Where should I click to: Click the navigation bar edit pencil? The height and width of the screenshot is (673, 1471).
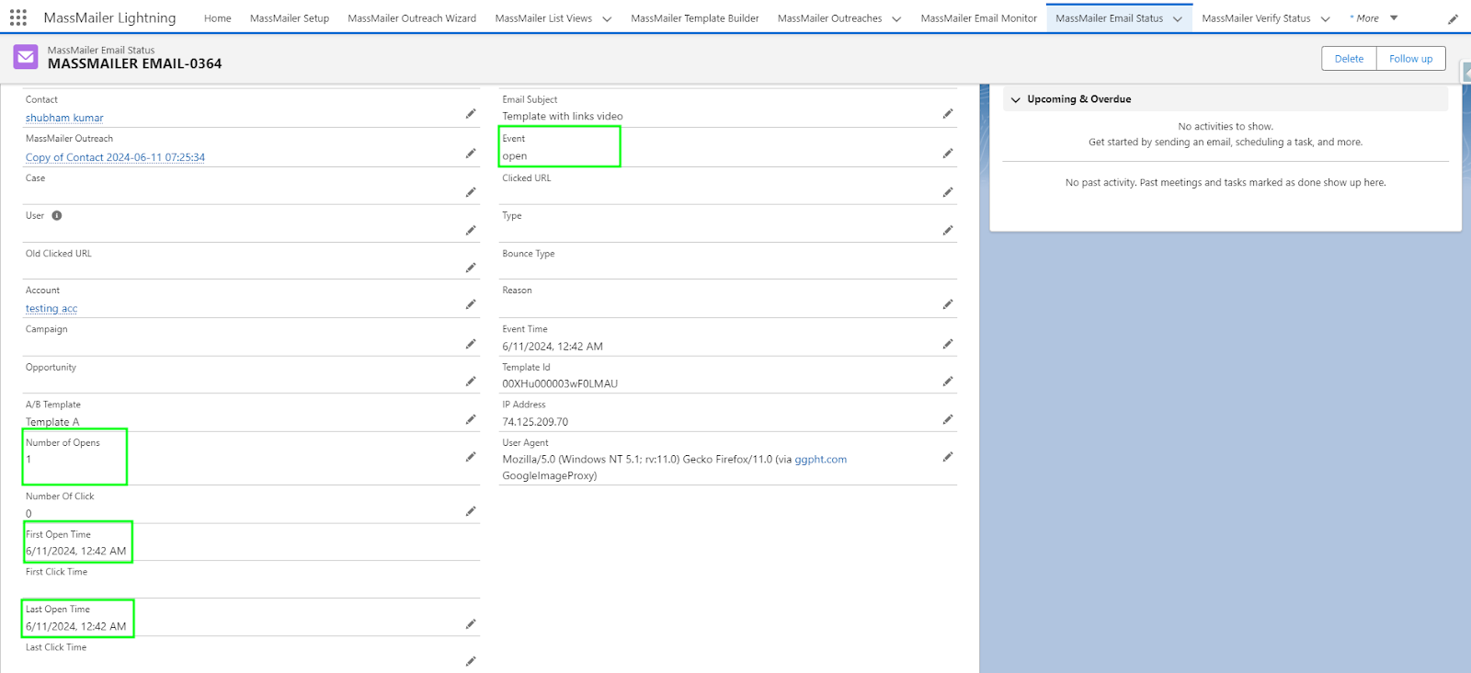click(1453, 18)
